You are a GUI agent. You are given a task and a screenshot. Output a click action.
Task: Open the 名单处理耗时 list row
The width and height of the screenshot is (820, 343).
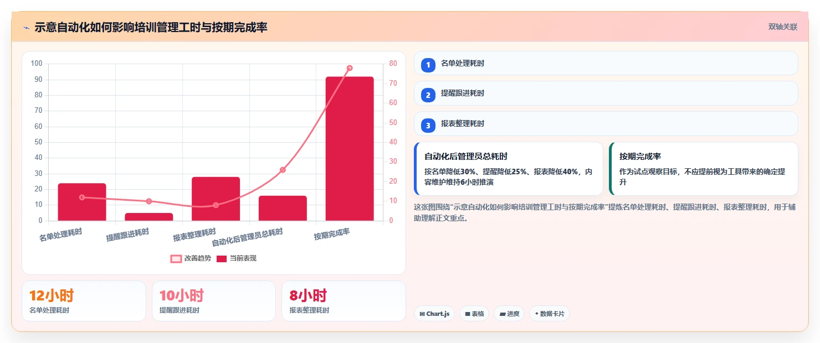(x=606, y=63)
